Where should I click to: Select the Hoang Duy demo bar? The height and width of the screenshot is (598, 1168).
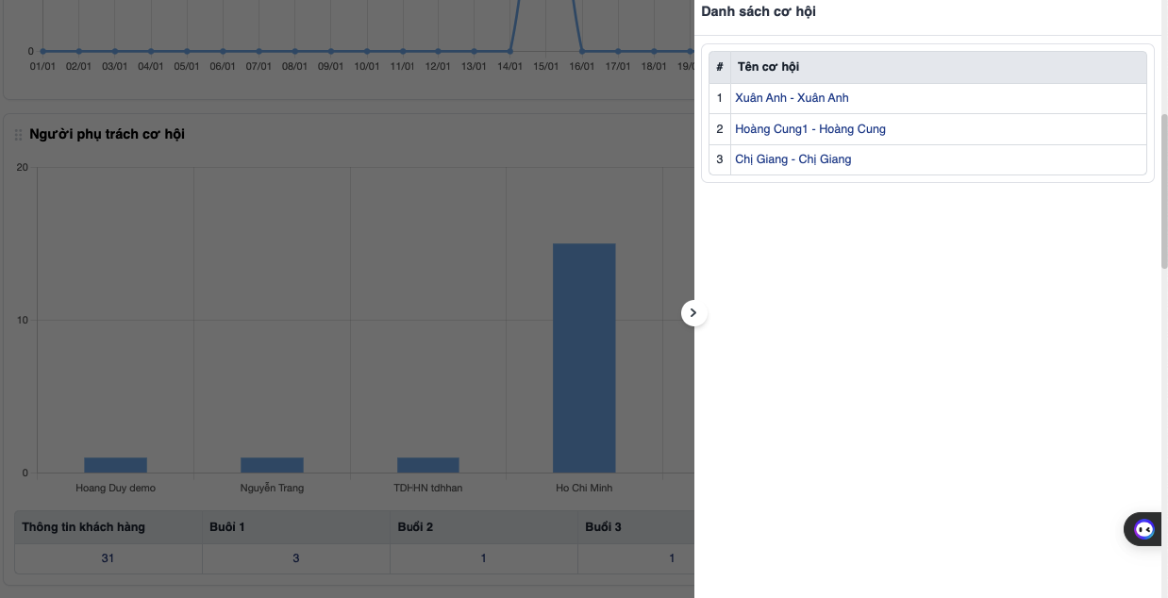115,465
